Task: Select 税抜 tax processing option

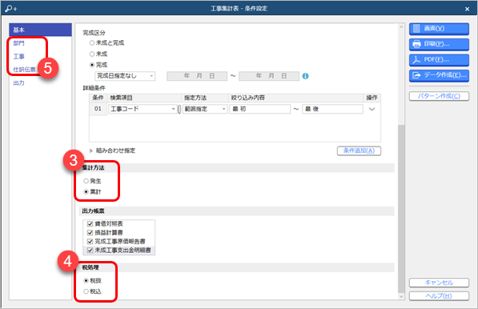Action: 86,281
